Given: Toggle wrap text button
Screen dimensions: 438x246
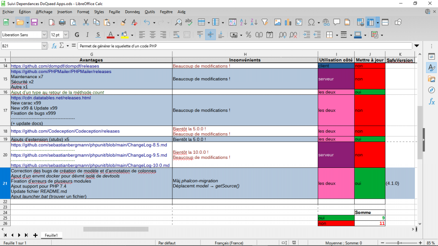Looking at the screenshot, I should tap(176, 35).
